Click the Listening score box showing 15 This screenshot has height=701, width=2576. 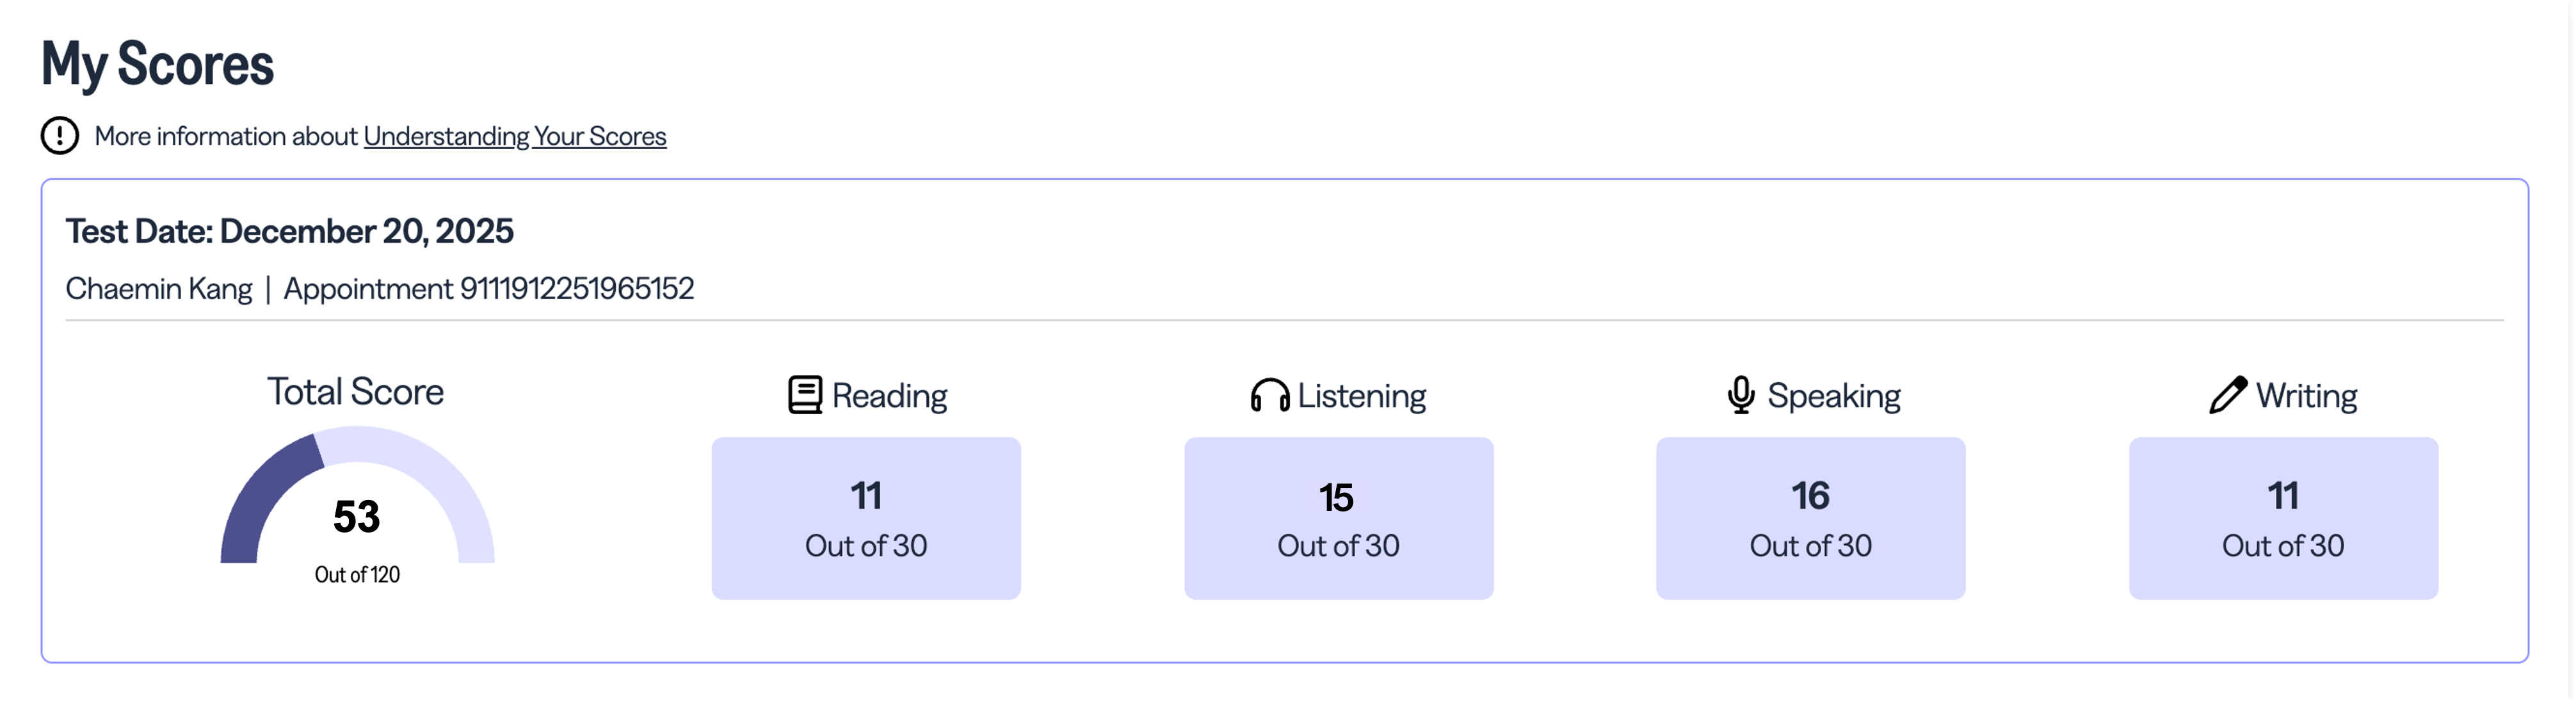click(x=1338, y=518)
